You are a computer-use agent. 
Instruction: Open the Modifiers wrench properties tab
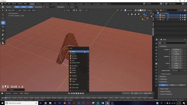156,70
